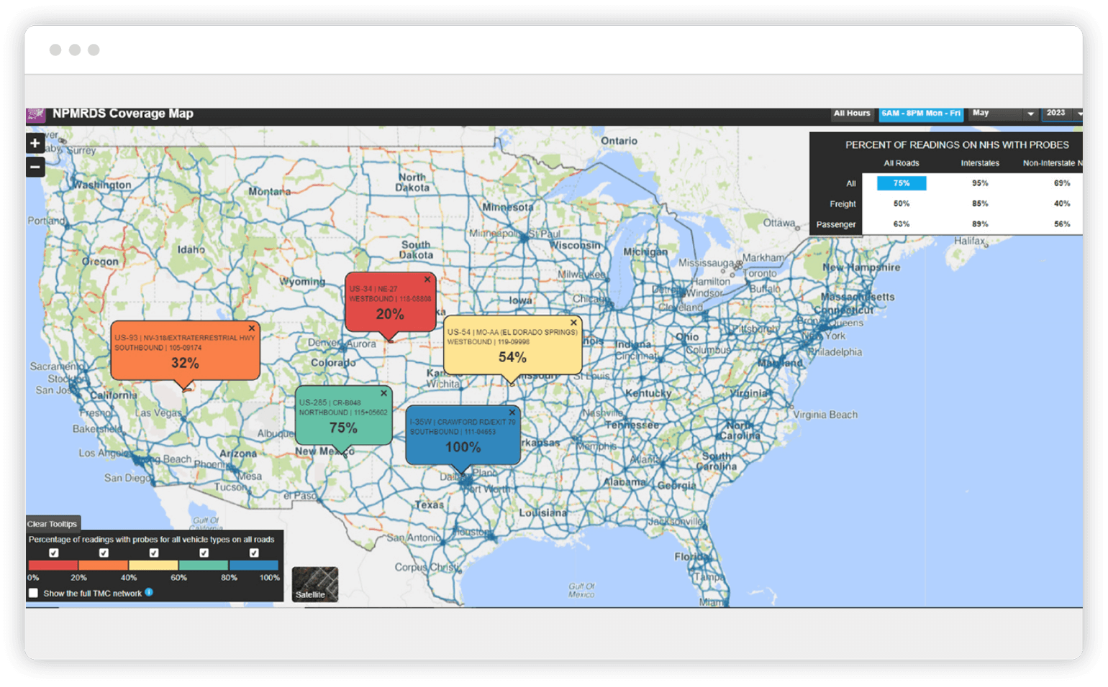Enable Show the full TMC network
Viewport: 1108px width, 687px height.
pyautogui.click(x=34, y=593)
